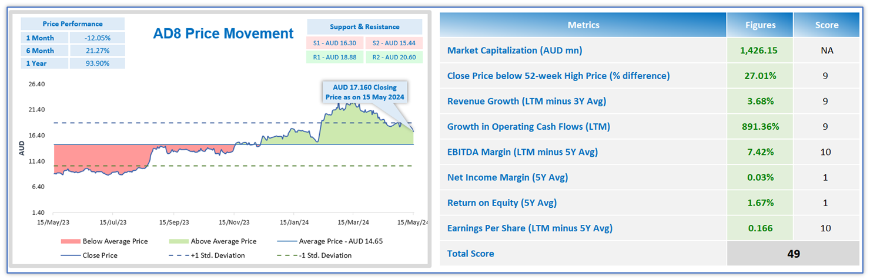Click the 16.40 y-axis label
The width and height of the screenshot is (870, 280).
coord(36,136)
